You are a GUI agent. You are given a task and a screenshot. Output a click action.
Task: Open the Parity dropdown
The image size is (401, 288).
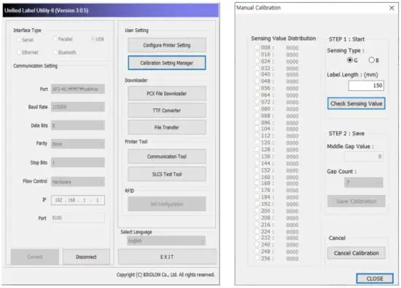[78, 144]
